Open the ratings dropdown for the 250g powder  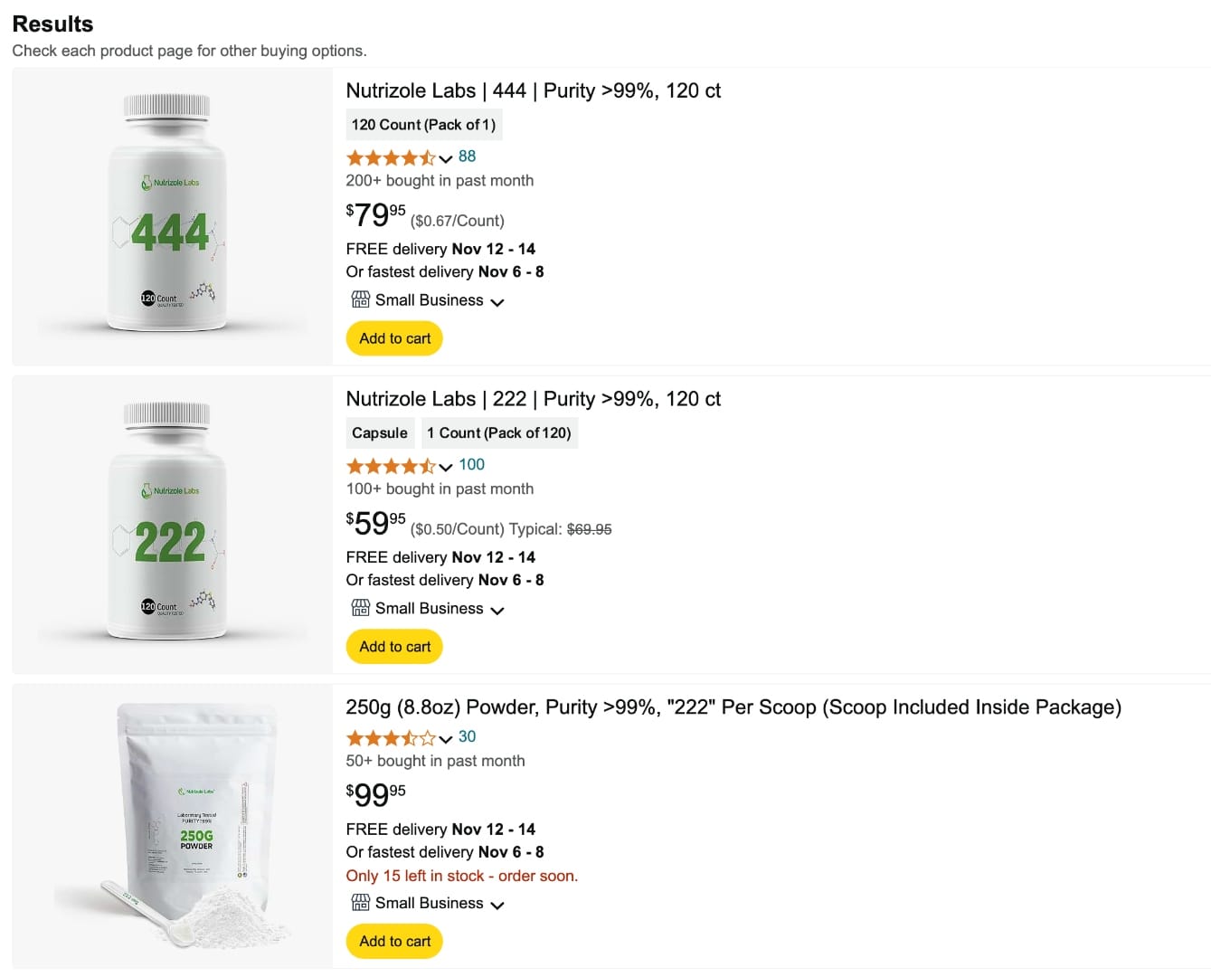click(x=444, y=739)
